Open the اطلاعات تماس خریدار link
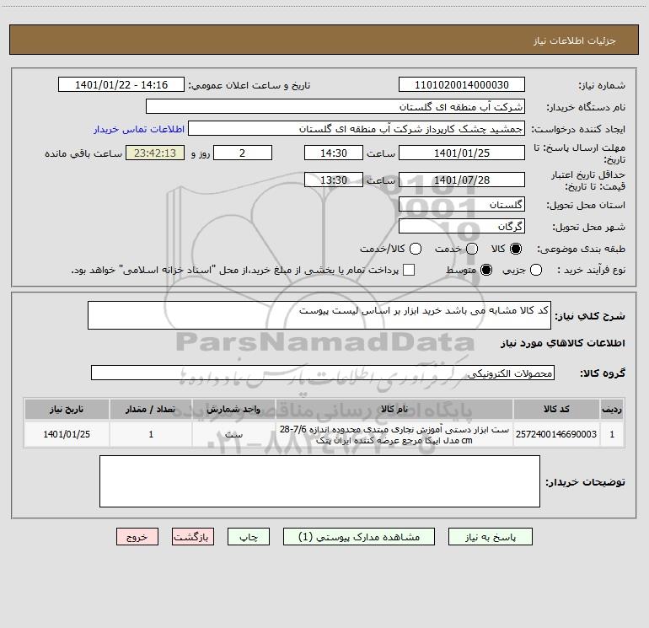The width and height of the screenshot is (649, 628). (x=139, y=129)
